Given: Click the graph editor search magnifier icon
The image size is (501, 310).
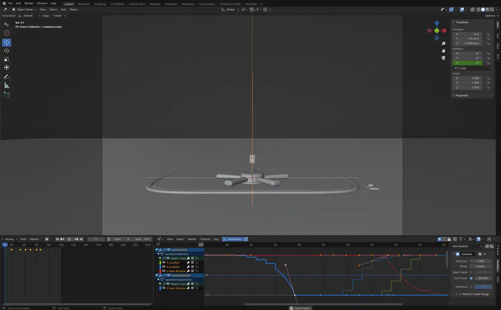Looking at the screenshot, I should 158,245.
